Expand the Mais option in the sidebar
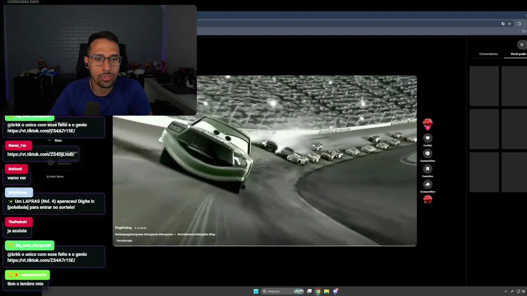 point(55,141)
